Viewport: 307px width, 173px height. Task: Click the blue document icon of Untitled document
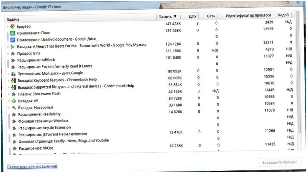(x=13, y=40)
